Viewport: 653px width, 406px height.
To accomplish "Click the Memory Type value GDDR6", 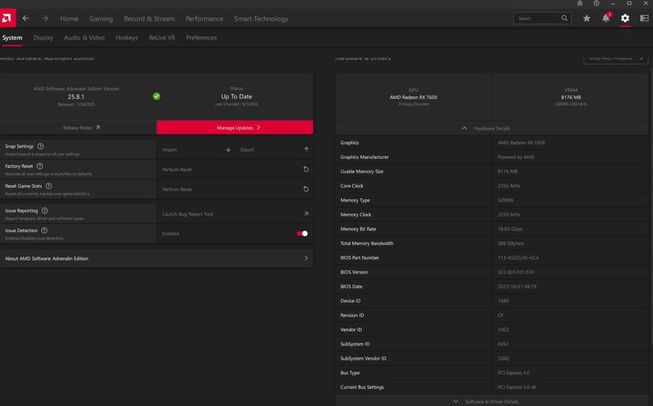I will coord(505,200).
